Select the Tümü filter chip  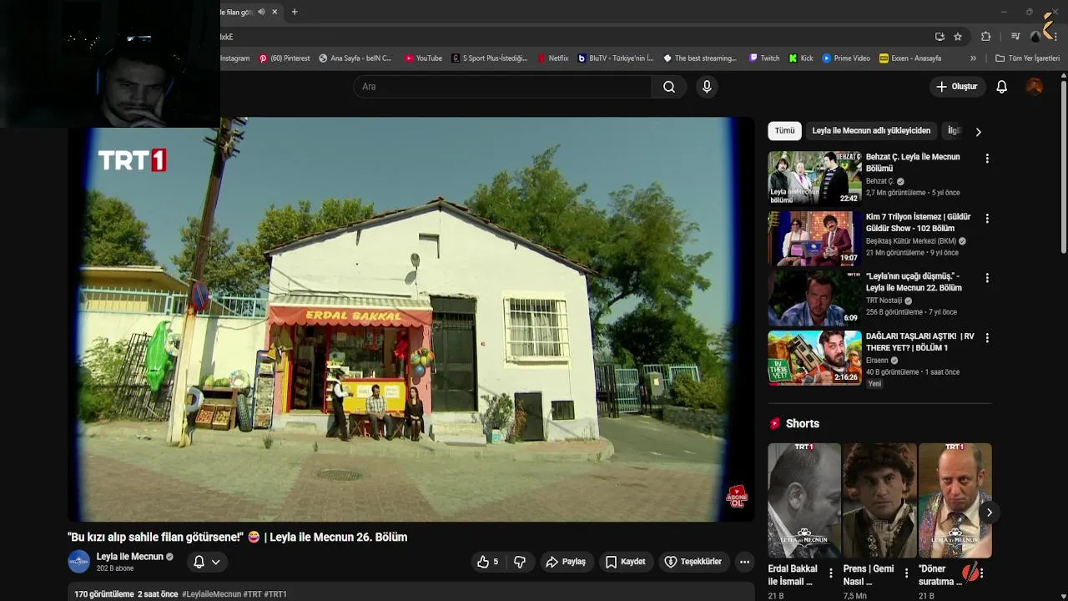click(784, 131)
